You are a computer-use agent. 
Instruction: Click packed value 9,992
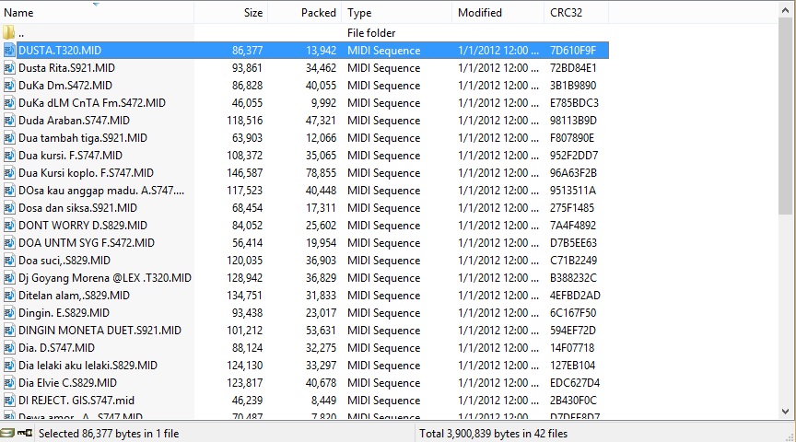coord(324,102)
